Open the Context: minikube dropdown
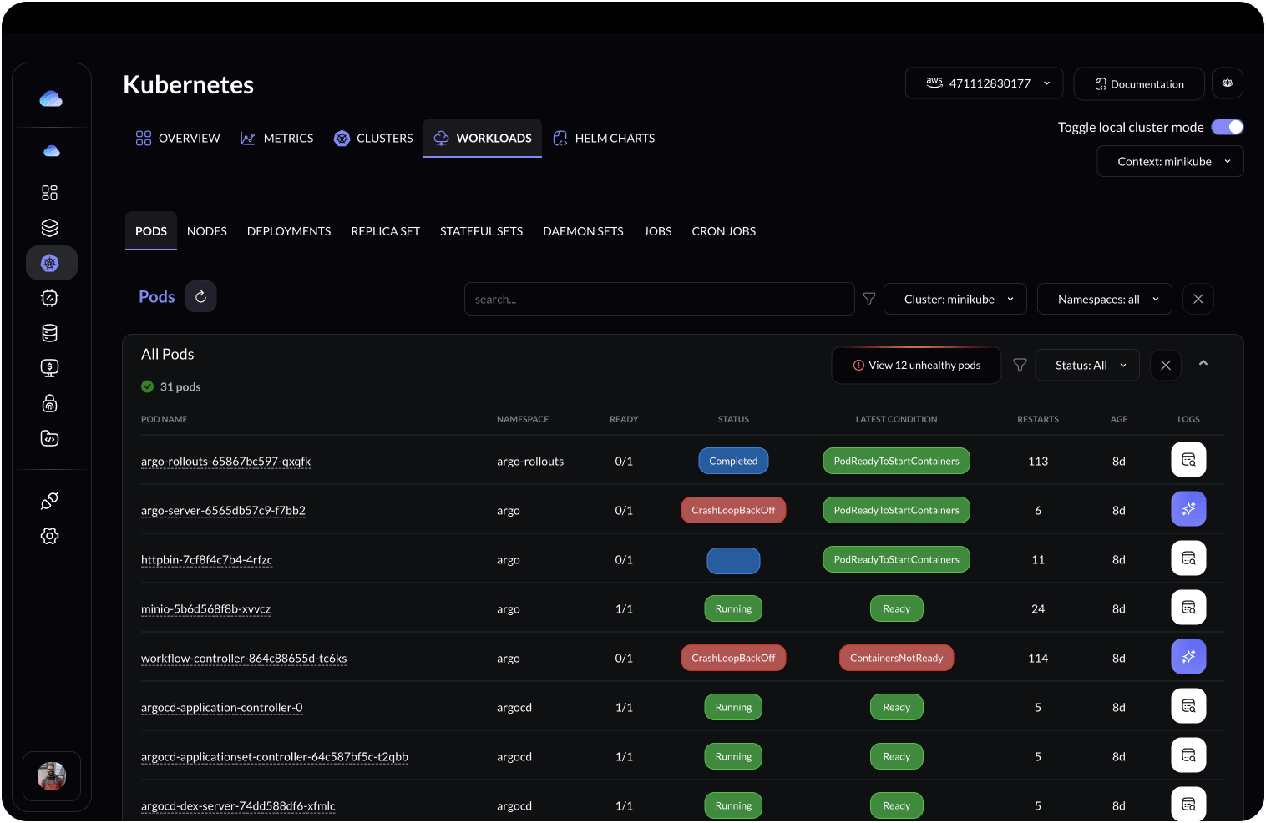Viewport: 1266px width, 823px height. (1170, 161)
